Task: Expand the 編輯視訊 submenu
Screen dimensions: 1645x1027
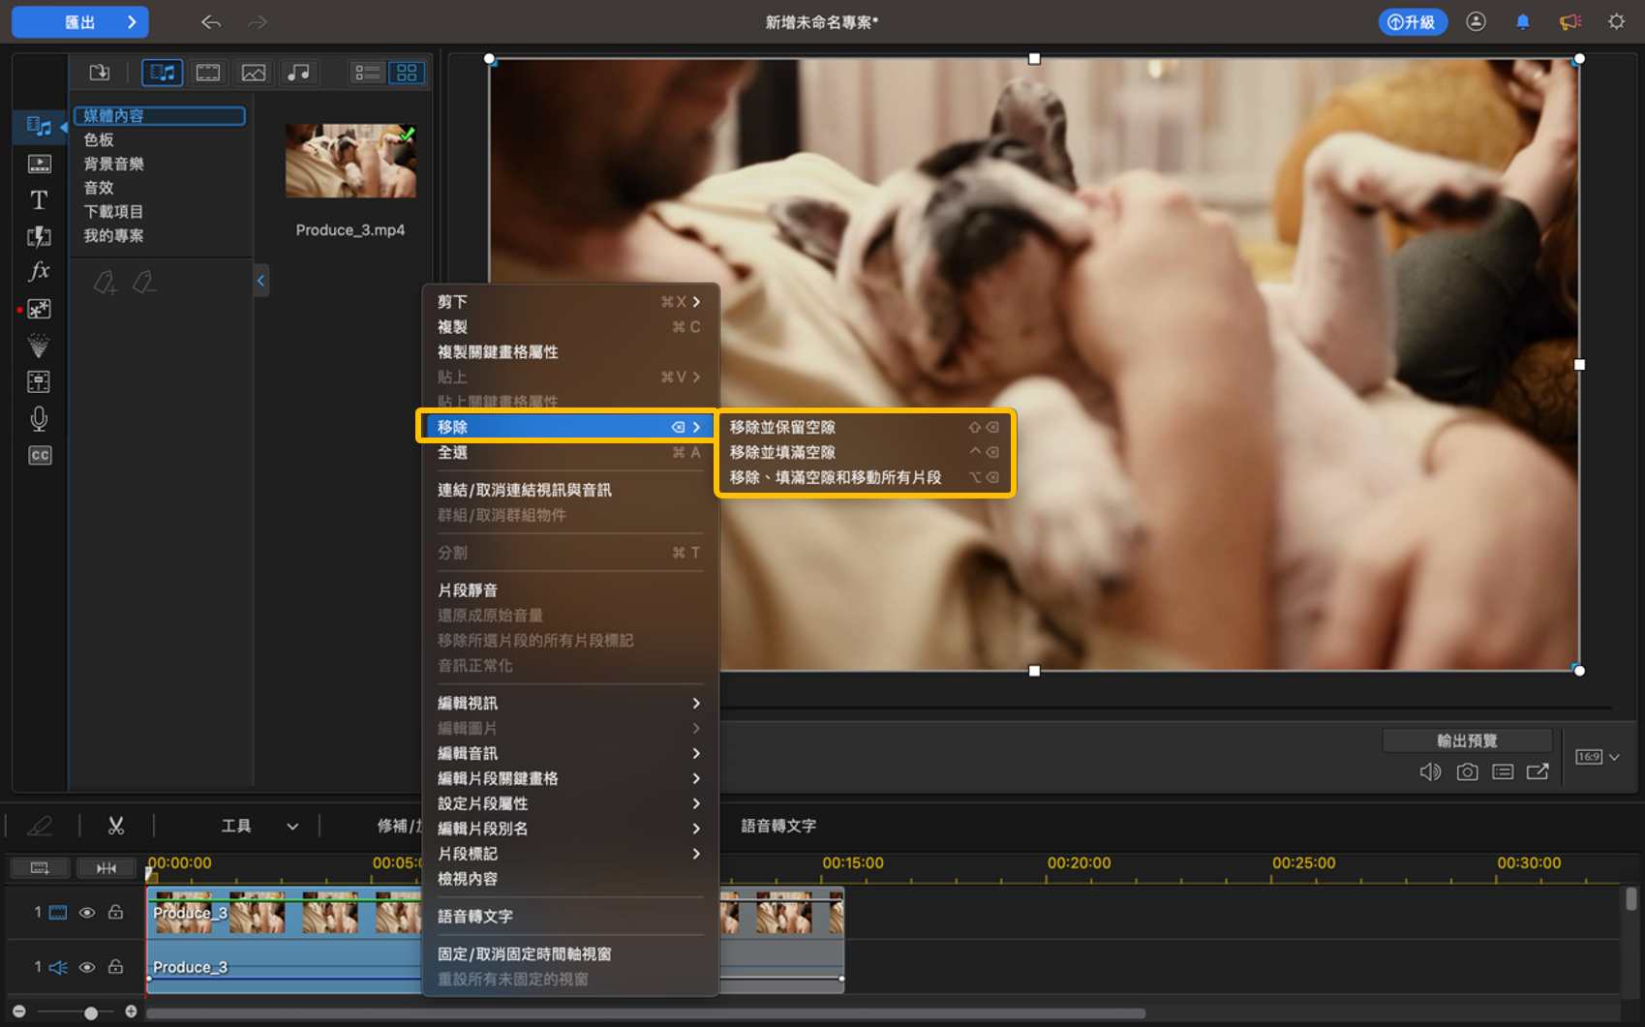Action: [x=570, y=703]
